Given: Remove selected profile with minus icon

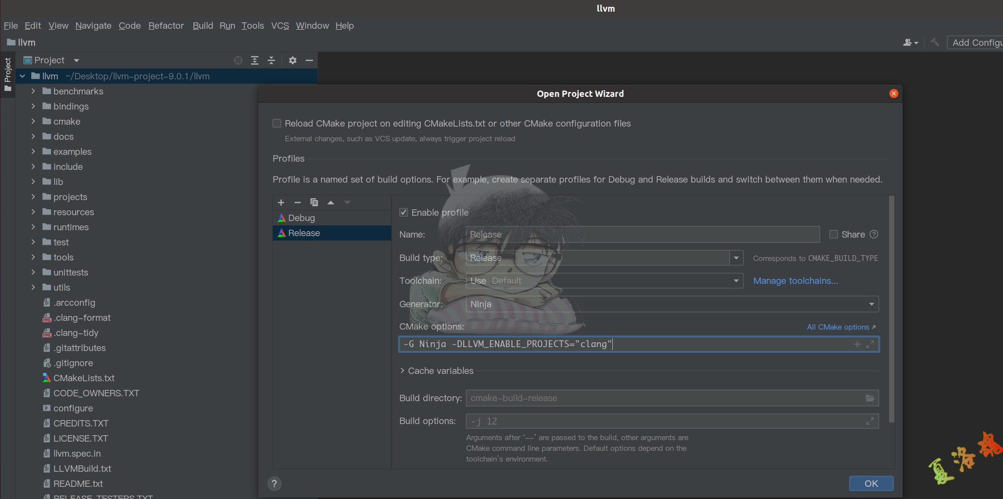Looking at the screenshot, I should (298, 203).
